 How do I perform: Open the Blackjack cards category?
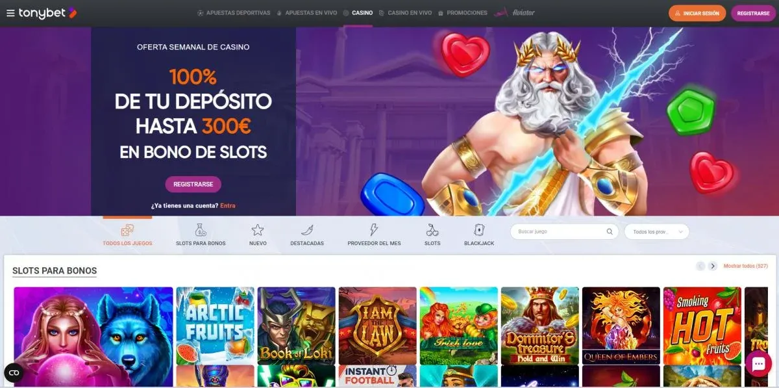(x=479, y=230)
